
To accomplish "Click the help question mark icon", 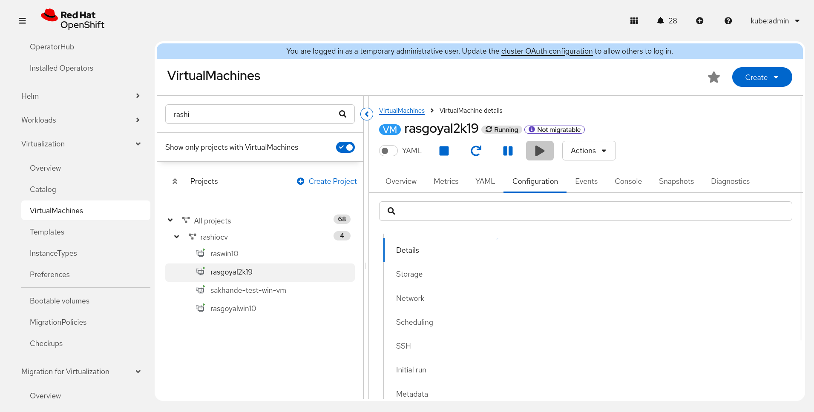I will coord(728,21).
